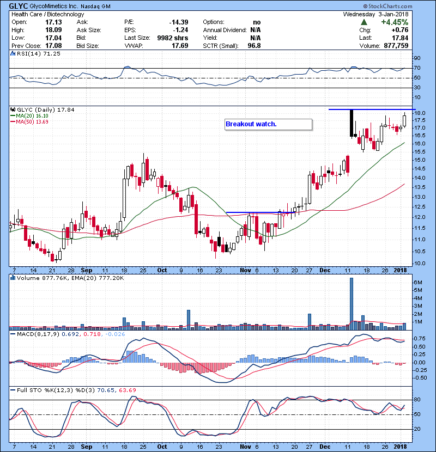Click the MACD histogram value -0.026
This screenshot has width=436, height=452.
point(115,334)
